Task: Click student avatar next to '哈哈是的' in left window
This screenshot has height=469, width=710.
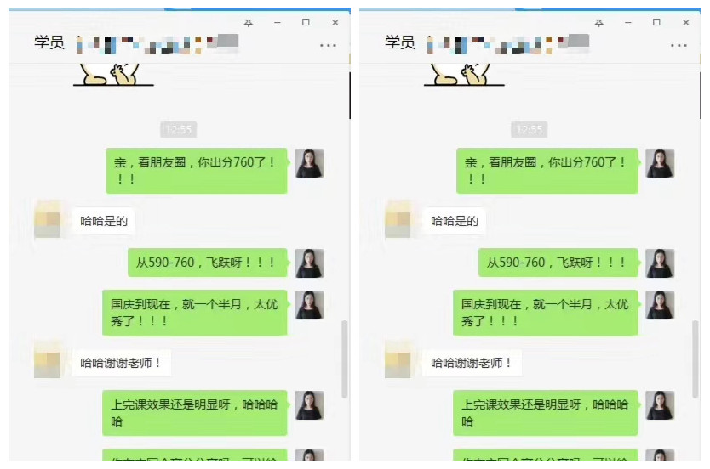Action: pos(47,219)
